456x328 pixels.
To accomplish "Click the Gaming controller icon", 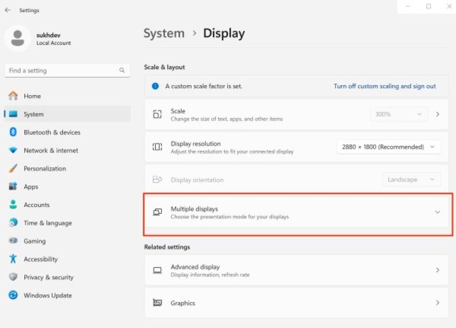I will click(x=13, y=241).
